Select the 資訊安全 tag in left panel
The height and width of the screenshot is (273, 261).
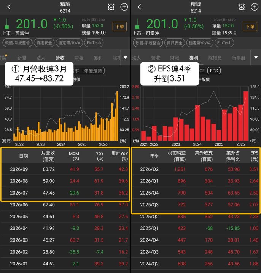coord(44,43)
